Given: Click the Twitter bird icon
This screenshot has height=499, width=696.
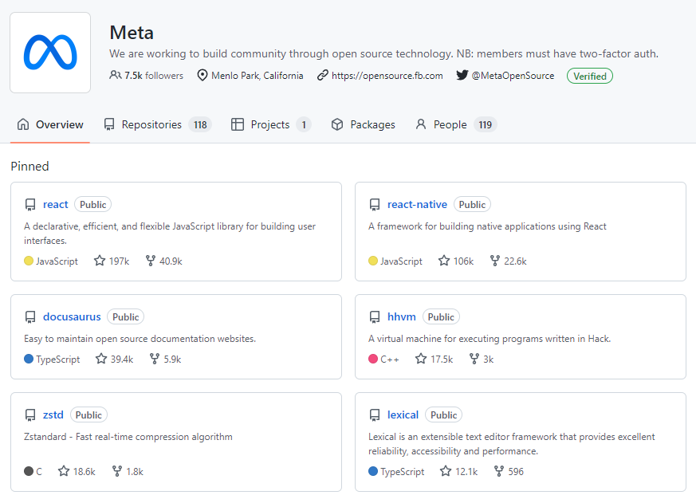Looking at the screenshot, I should 462,76.
